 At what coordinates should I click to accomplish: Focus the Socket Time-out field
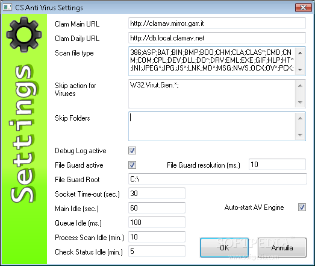[x=157, y=194]
